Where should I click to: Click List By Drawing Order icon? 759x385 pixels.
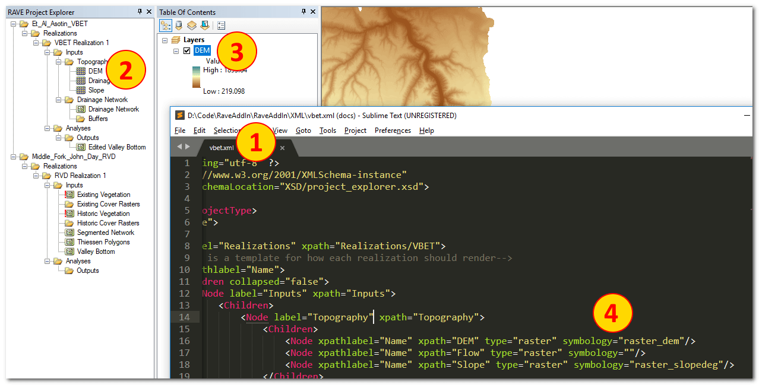point(166,26)
